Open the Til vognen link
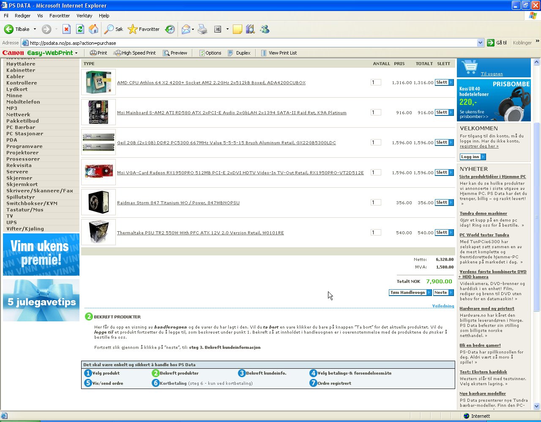Image resolution: width=541 pixels, height=422 pixels. pyautogui.click(x=492, y=74)
